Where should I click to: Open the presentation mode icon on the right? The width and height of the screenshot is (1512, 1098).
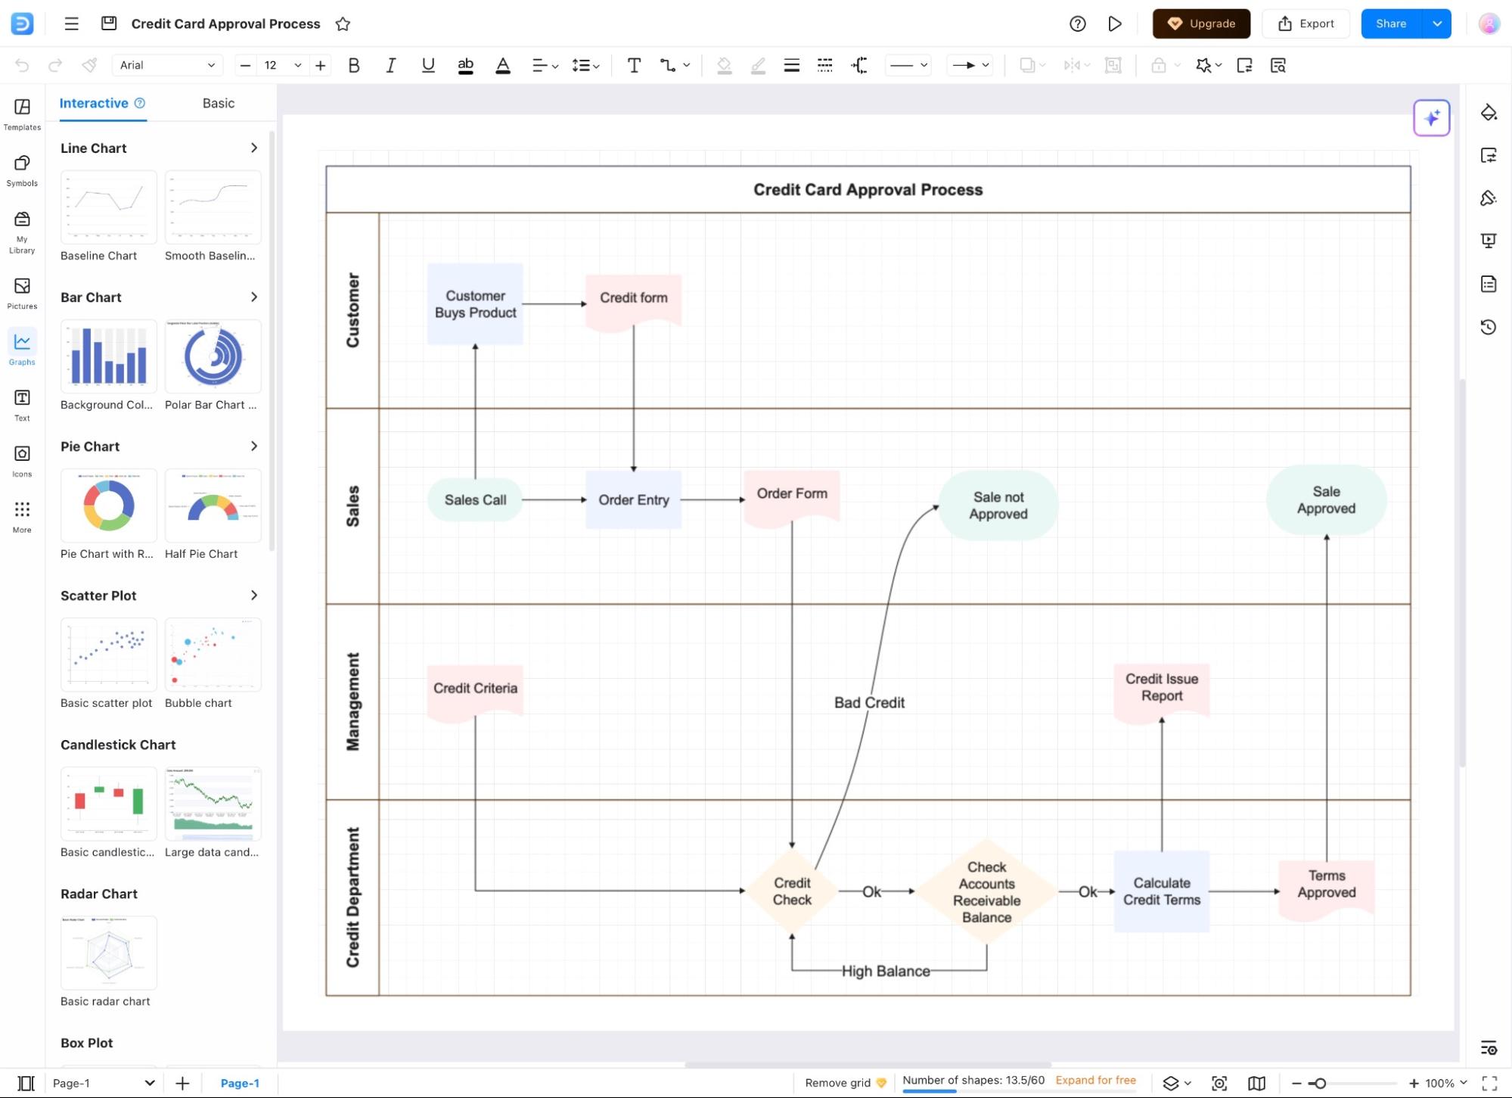(1488, 240)
